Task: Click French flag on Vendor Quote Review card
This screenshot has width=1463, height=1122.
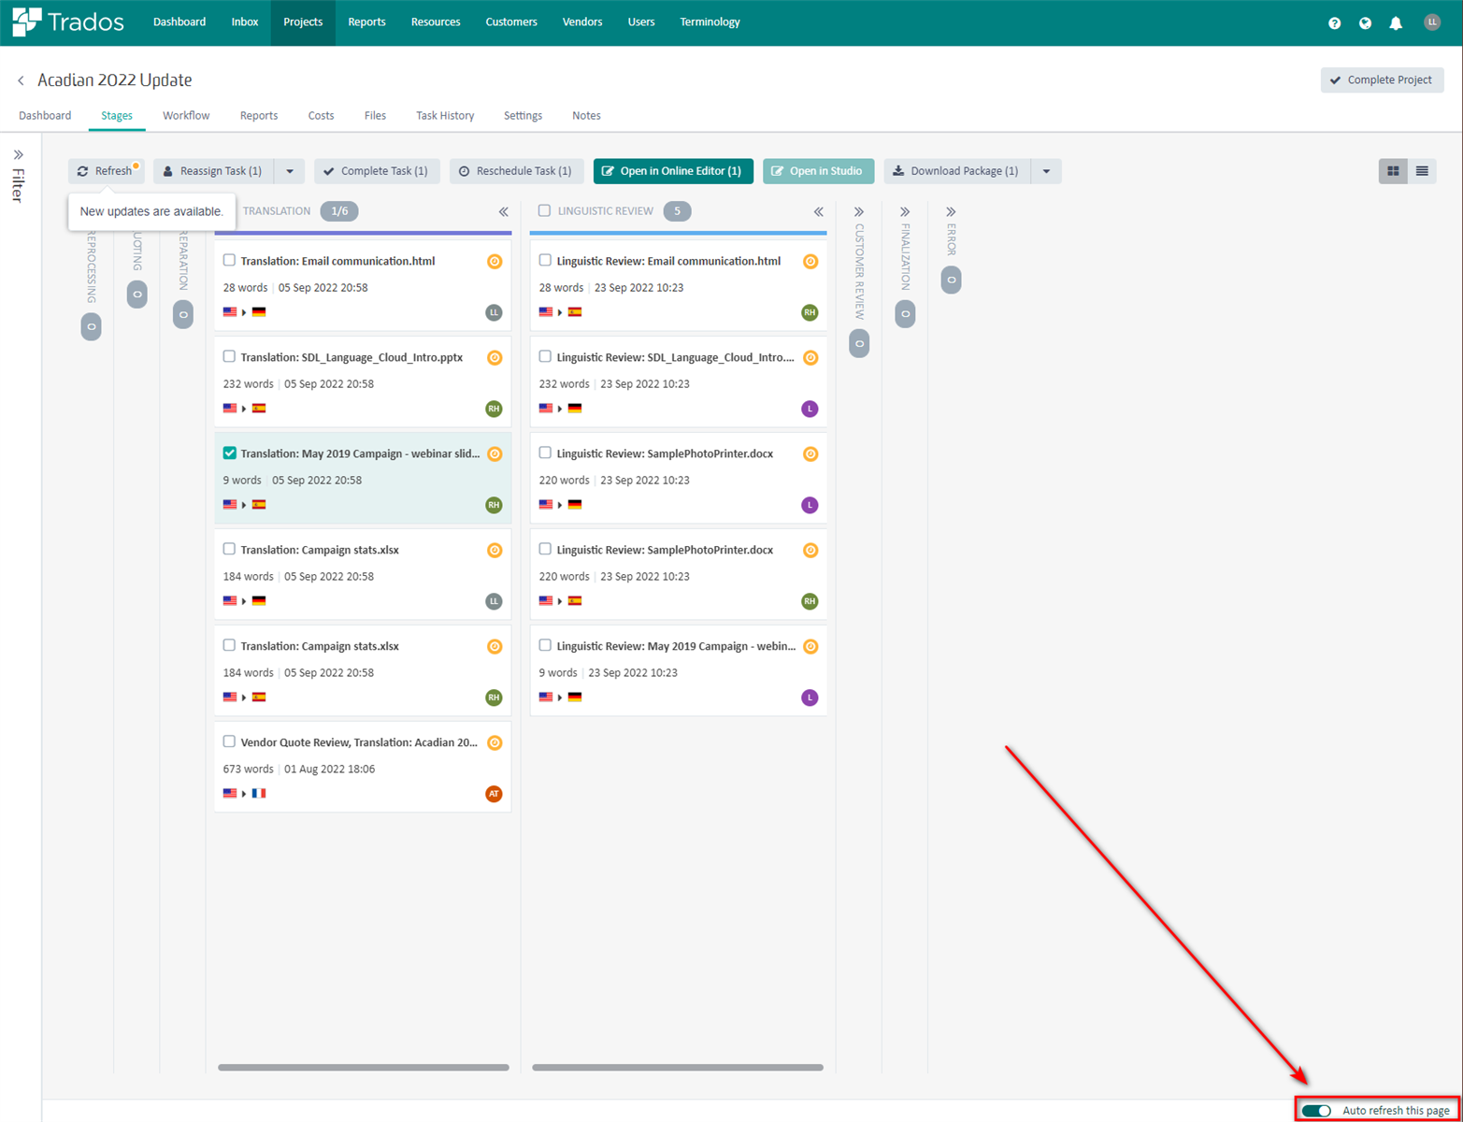Action: 259,794
